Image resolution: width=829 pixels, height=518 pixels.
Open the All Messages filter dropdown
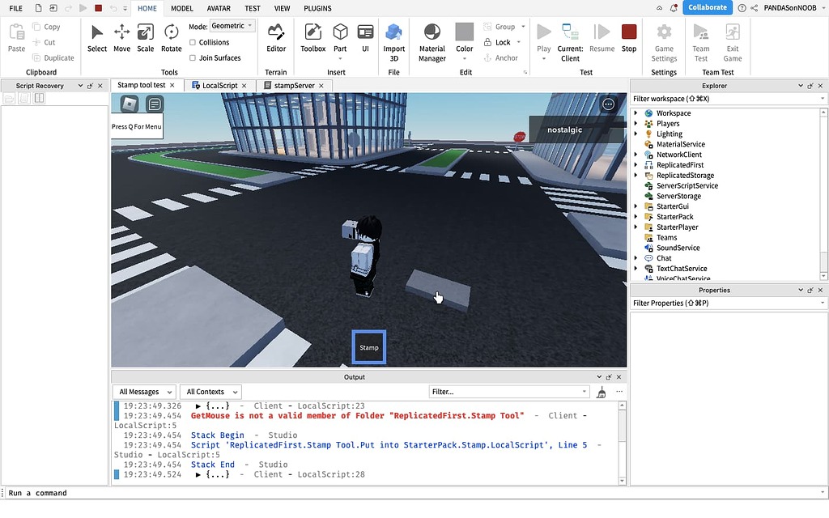pyautogui.click(x=144, y=391)
